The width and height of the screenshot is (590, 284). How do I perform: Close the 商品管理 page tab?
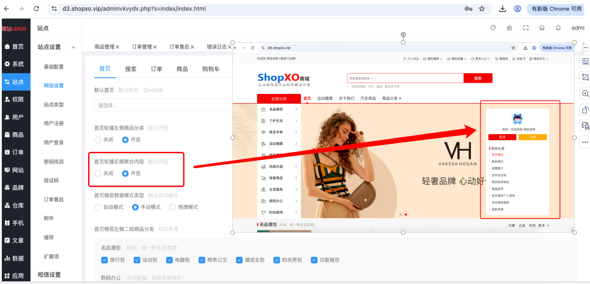pyautogui.click(x=117, y=47)
